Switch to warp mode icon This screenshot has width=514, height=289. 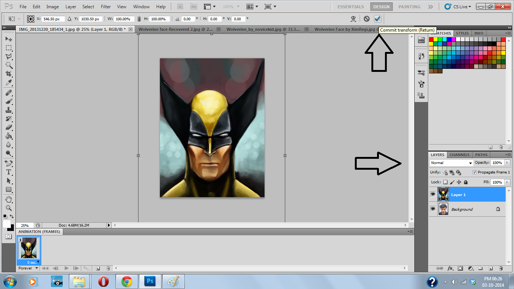coord(353,18)
